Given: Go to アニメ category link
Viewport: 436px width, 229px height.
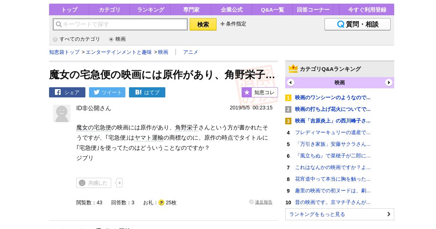Looking at the screenshot, I should [x=191, y=52].
